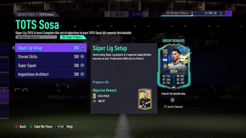The height and width of the screenshot is (138, 246).
Task: Click the XP badge under Team of the Season Sosa
Action: tap(172, 100)
